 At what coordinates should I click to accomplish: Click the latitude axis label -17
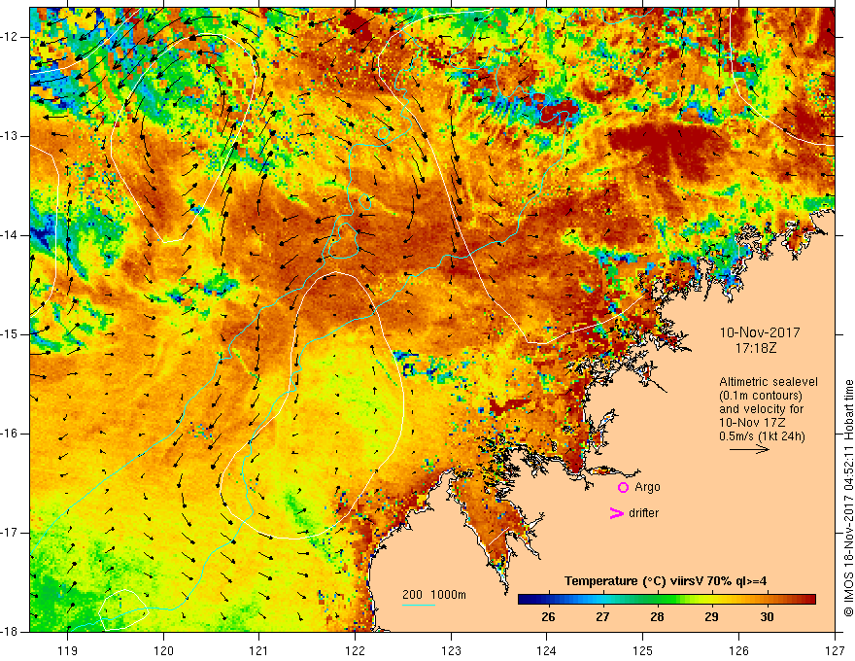point(11,533)
